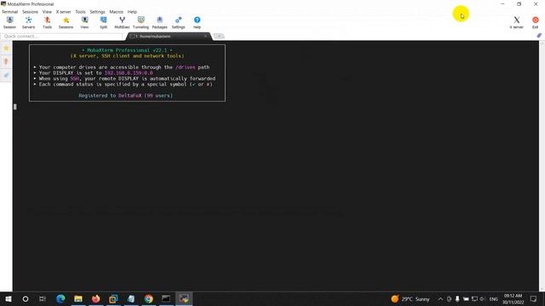The width and height of the screenshot is (545, 306).
Task: Launch Microsoft Edge from the taskbar
Action: click(x=60, y=298)
